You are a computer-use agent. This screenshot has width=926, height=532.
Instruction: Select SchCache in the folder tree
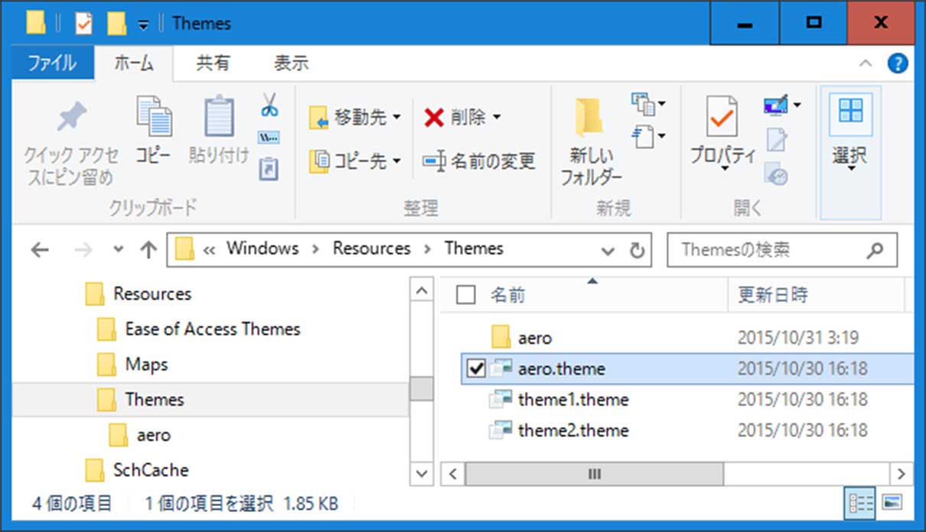[x=151, y=469]
